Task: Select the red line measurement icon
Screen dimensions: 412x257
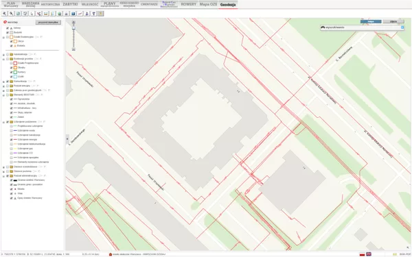Action: [80, 14]
